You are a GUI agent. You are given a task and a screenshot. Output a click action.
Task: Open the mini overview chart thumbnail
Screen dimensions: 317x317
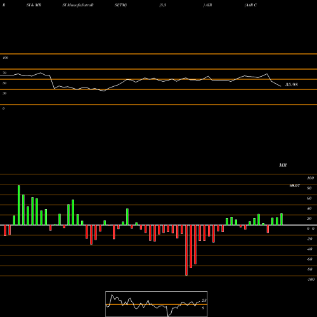(x=157, y=304)
